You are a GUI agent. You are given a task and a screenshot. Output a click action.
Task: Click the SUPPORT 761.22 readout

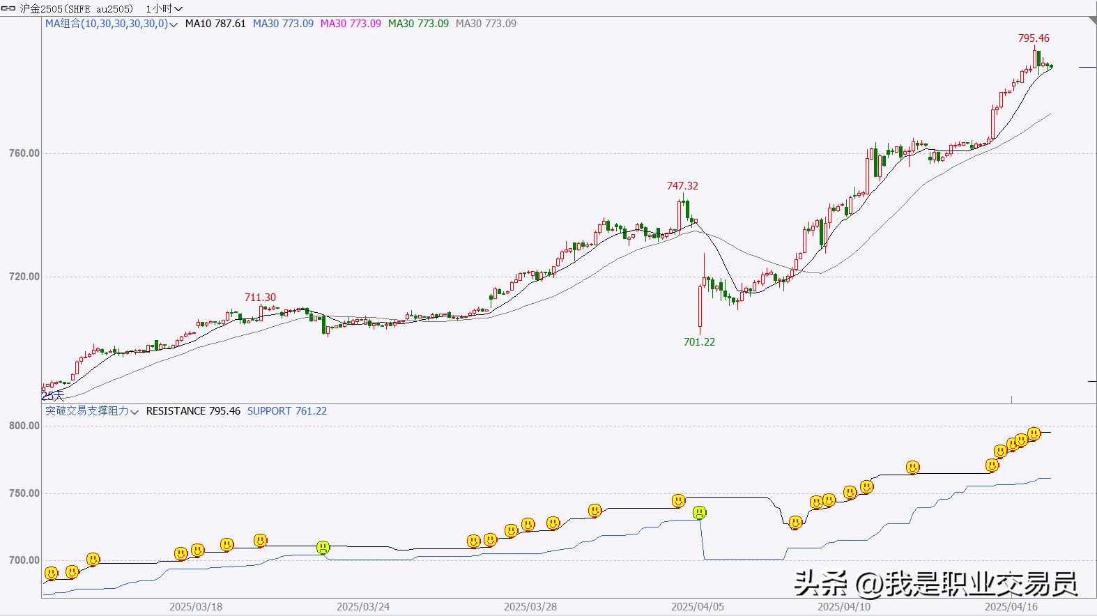[x=287, y=411]
